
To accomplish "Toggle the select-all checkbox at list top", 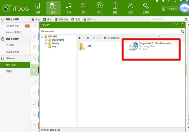I will click(x=34, y=25).
